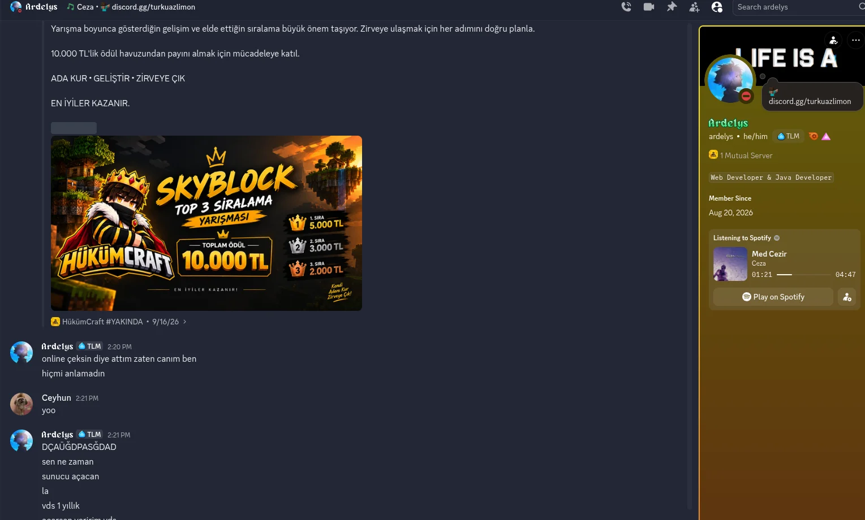Click the TLM server tag in profile
This screenshot has height=520, width=865.
pyautogui.click(x=788, y=136)
